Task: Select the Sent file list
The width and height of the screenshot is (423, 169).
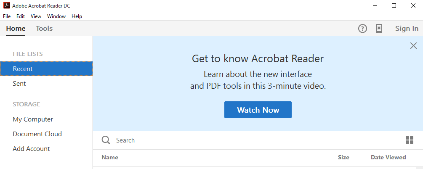Action: point(19,84)
